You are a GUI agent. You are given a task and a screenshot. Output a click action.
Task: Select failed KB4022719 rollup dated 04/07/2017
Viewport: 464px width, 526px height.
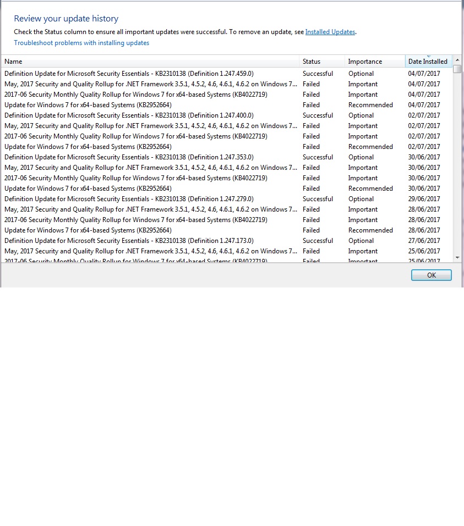click(x=227, y=95)
